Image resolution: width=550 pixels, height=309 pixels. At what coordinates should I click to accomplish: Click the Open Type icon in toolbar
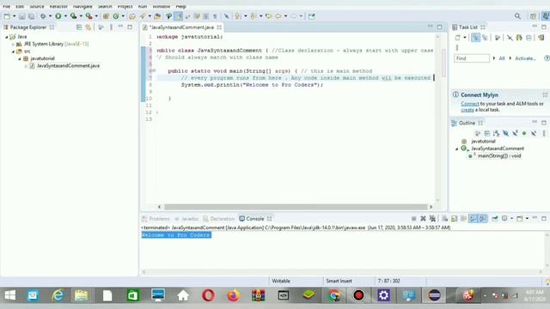(131, 16)
